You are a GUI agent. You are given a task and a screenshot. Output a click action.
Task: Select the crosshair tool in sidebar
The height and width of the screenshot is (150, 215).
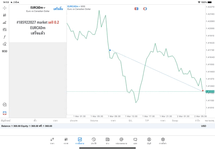[x=4, y=8]
